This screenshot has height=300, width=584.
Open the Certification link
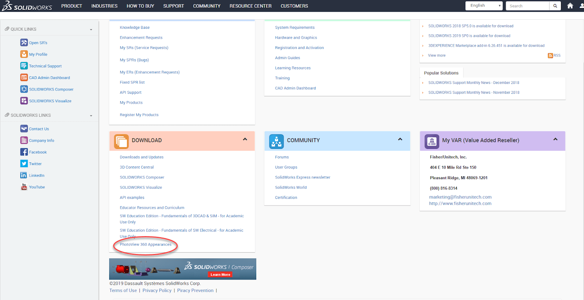tap(286, 197)
